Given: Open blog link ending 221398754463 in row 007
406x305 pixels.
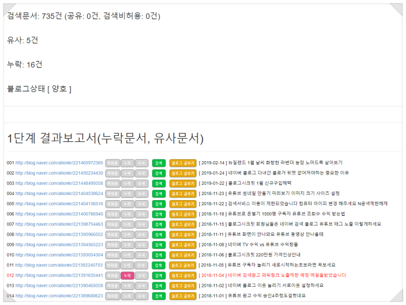Looking at the screenshot, I should coord(59,224).
